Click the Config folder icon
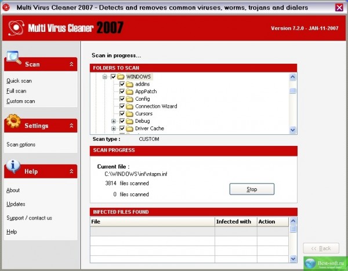 click(129, 99)
